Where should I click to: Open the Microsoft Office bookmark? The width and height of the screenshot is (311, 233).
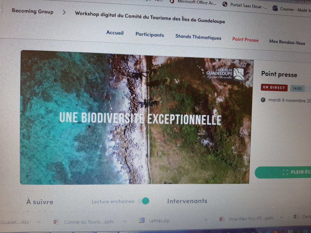click(194, 2)
